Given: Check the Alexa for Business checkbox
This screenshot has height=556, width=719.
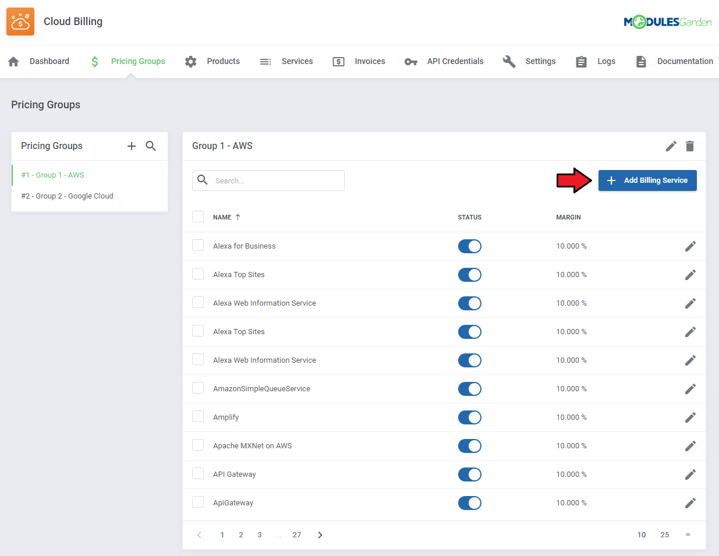Looking at the screenshot, I should (198, 245).
